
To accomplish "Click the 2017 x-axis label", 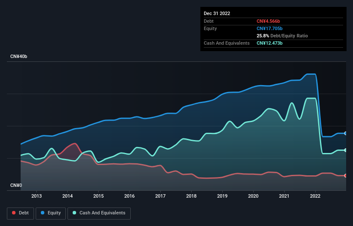I will (160, 196).
